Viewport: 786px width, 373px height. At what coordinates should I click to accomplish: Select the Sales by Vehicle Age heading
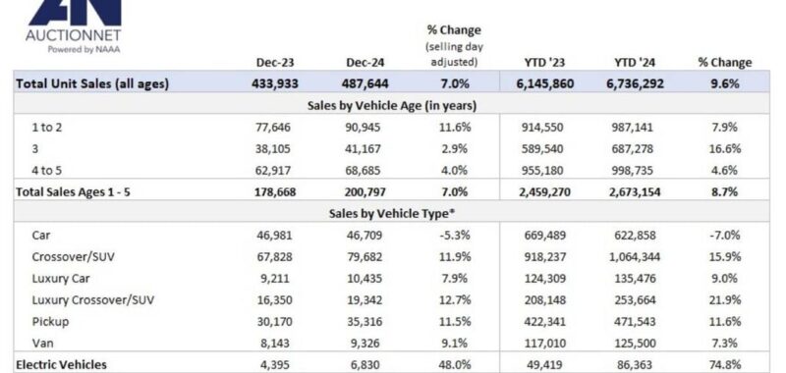tap(391, 106)
